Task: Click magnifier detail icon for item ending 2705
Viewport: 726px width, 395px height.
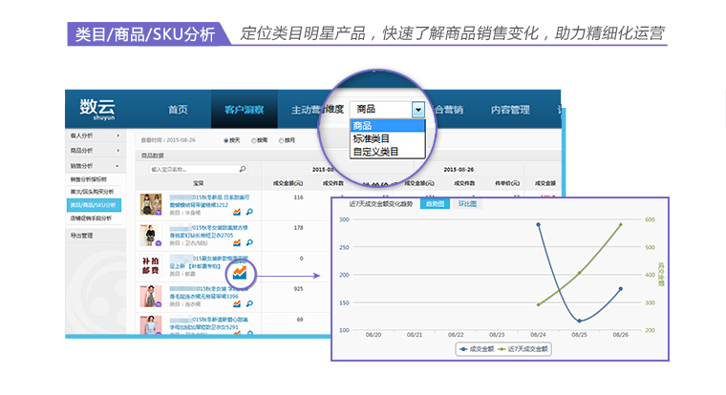Action: point(249,242)
